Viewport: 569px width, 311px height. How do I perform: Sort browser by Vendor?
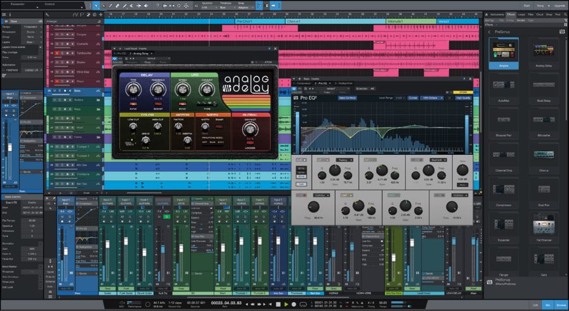[521, 20]
